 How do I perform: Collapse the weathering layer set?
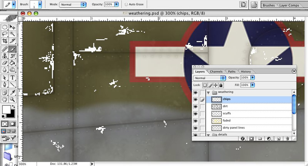pyautogui.click(x=208, y=92)
